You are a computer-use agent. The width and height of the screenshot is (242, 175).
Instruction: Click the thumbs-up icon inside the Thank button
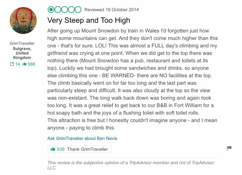(x=52, y=149)
